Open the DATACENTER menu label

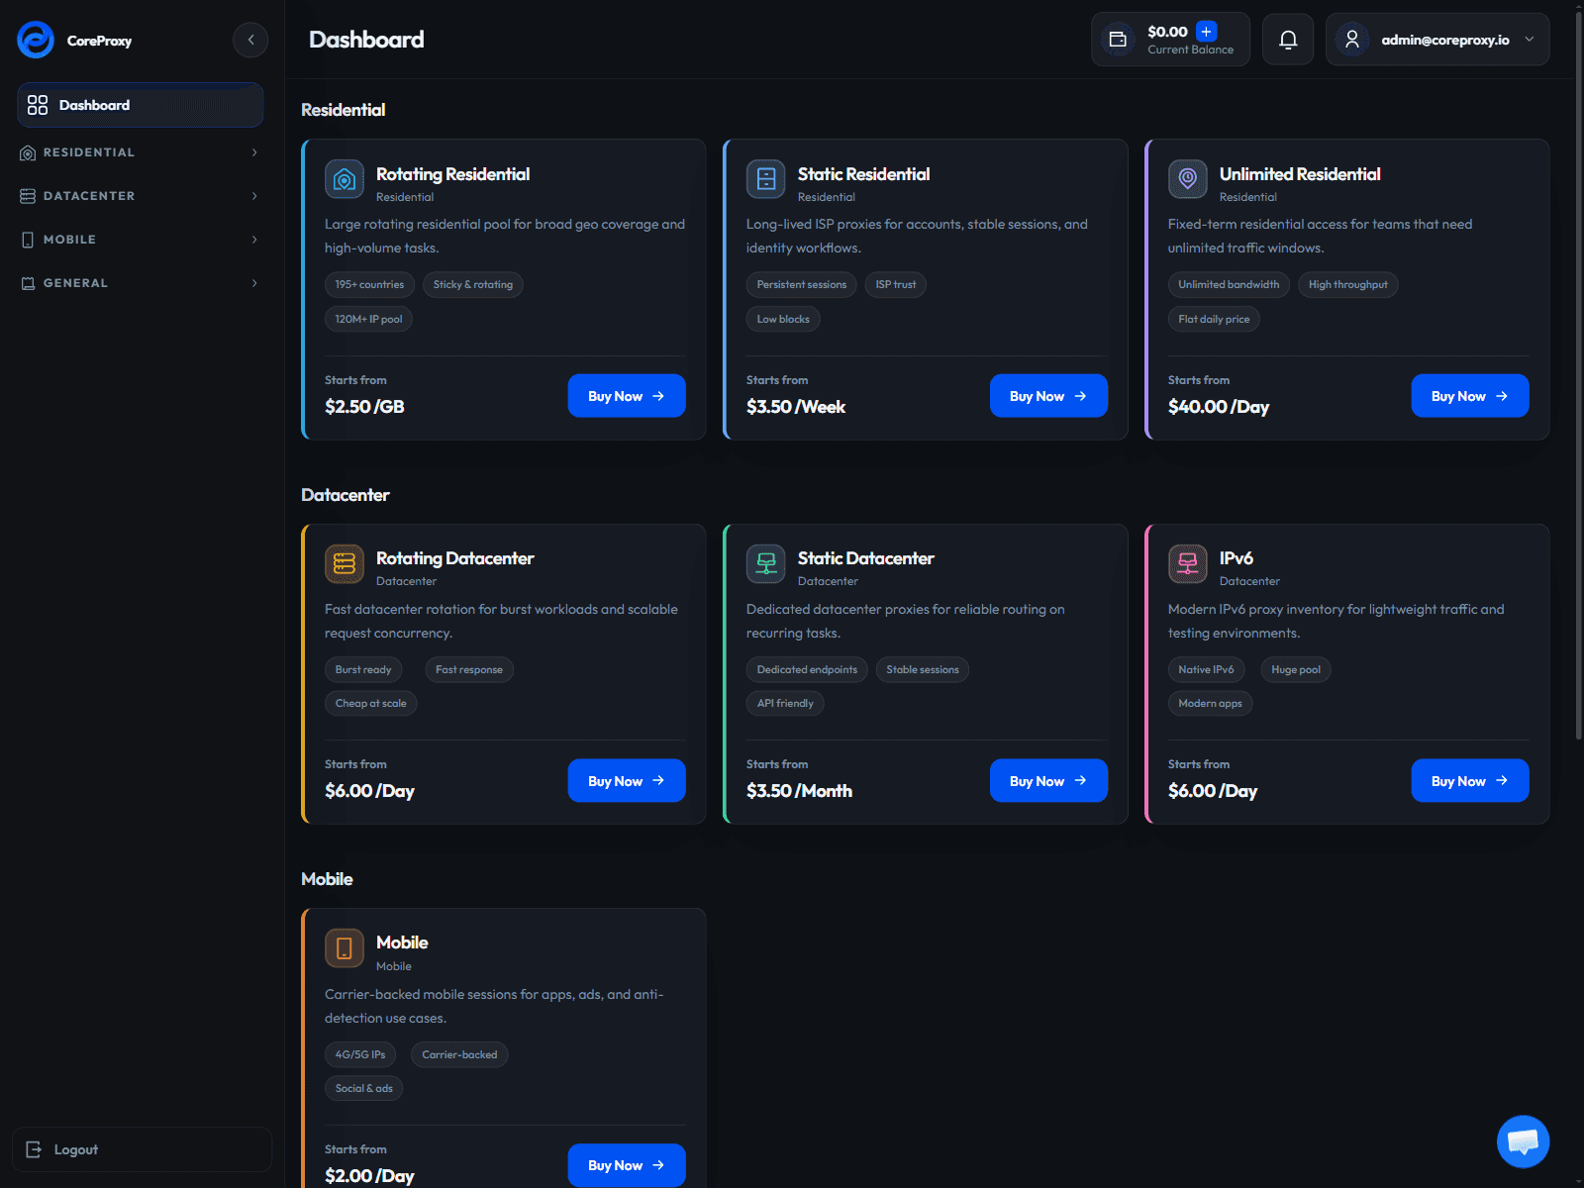pyautogui.click(x=89, y=196)
